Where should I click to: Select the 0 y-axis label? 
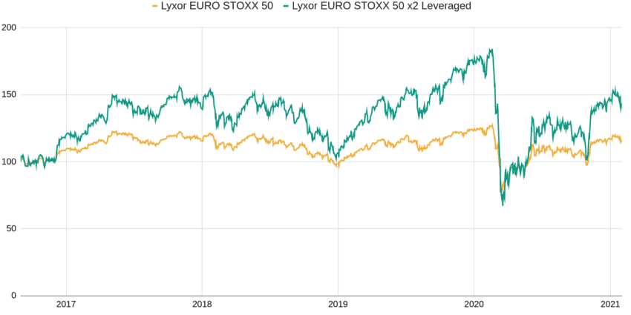point(13,295)
